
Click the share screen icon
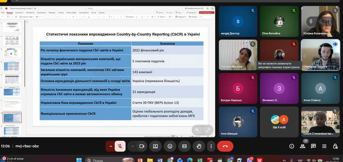pos(155,146)
